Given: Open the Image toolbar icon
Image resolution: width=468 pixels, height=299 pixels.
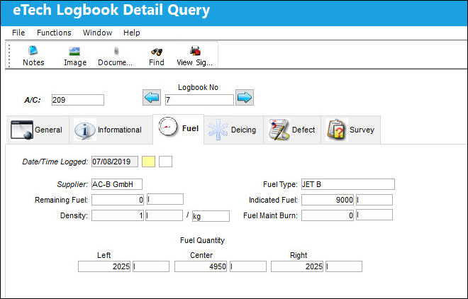Looking at the screenshot, I should pos(74,51).
